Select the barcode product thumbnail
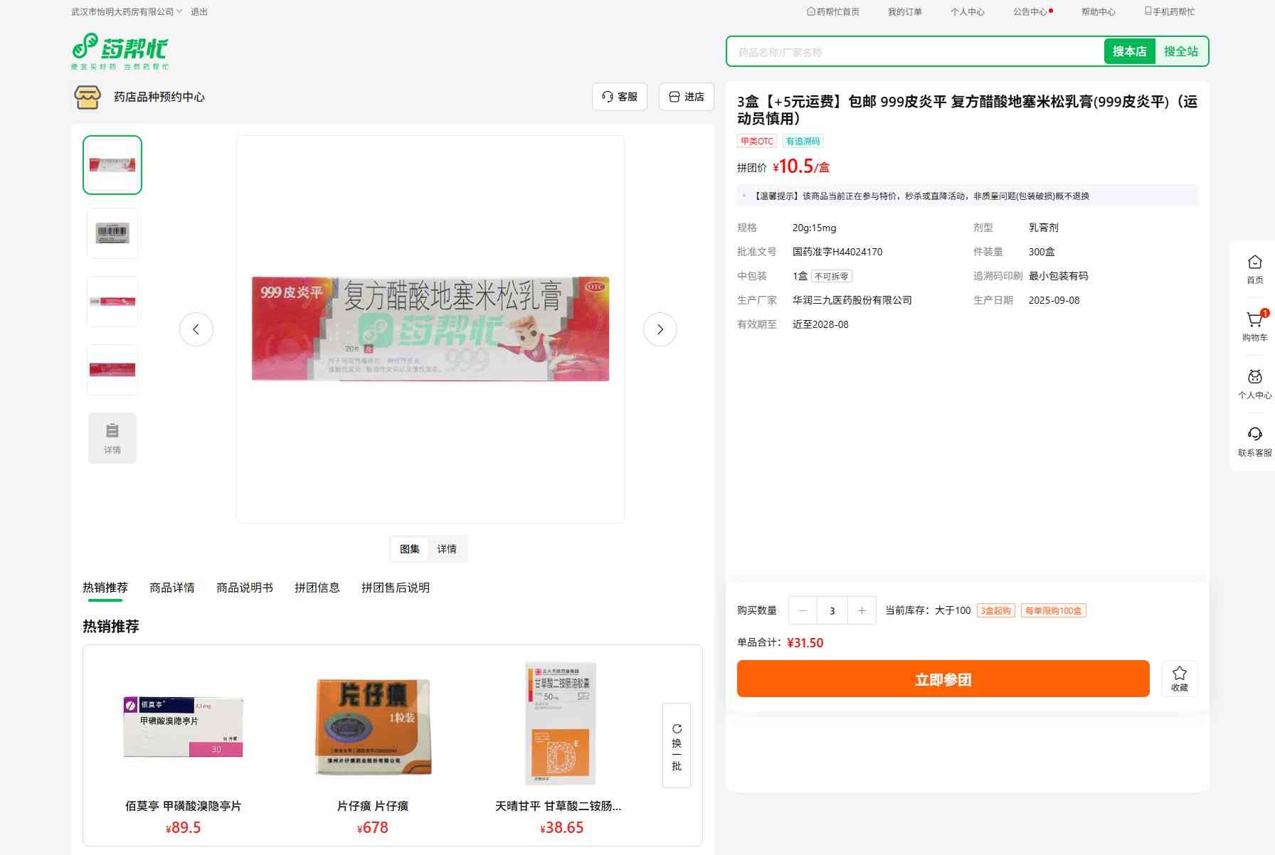Screen dimensions: 1275x855 112,233
